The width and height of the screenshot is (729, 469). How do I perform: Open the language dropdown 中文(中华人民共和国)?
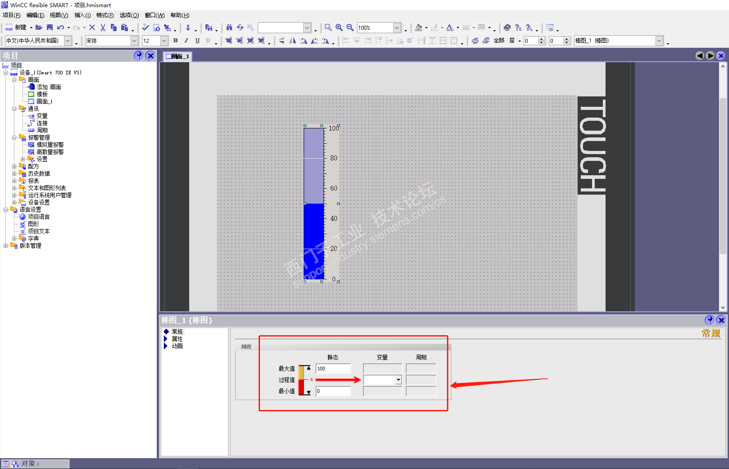(x=68, y=41)
